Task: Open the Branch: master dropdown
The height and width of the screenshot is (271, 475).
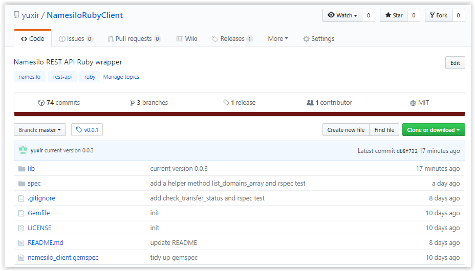Action: 40,130
